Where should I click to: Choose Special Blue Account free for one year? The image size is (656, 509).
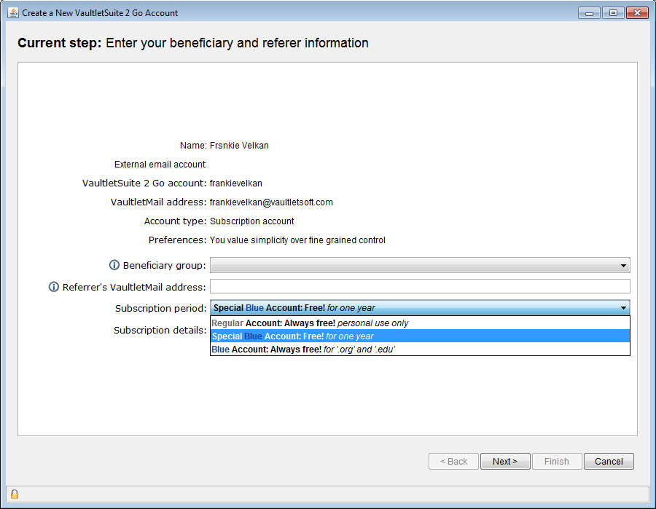pos(420,336)
